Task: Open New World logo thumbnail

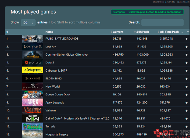Action: [33, 86]
